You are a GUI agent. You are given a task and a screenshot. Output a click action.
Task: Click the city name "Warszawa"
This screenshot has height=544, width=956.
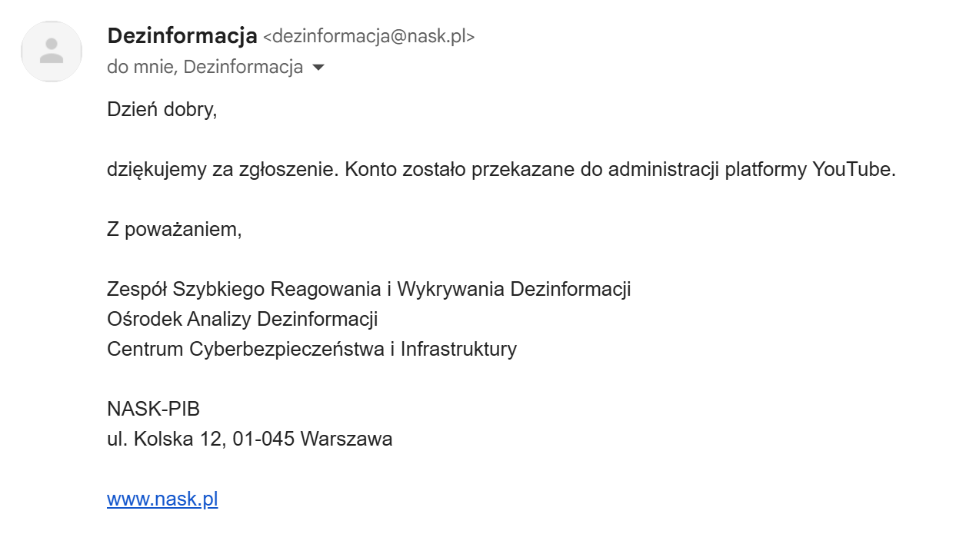(346, 440)
